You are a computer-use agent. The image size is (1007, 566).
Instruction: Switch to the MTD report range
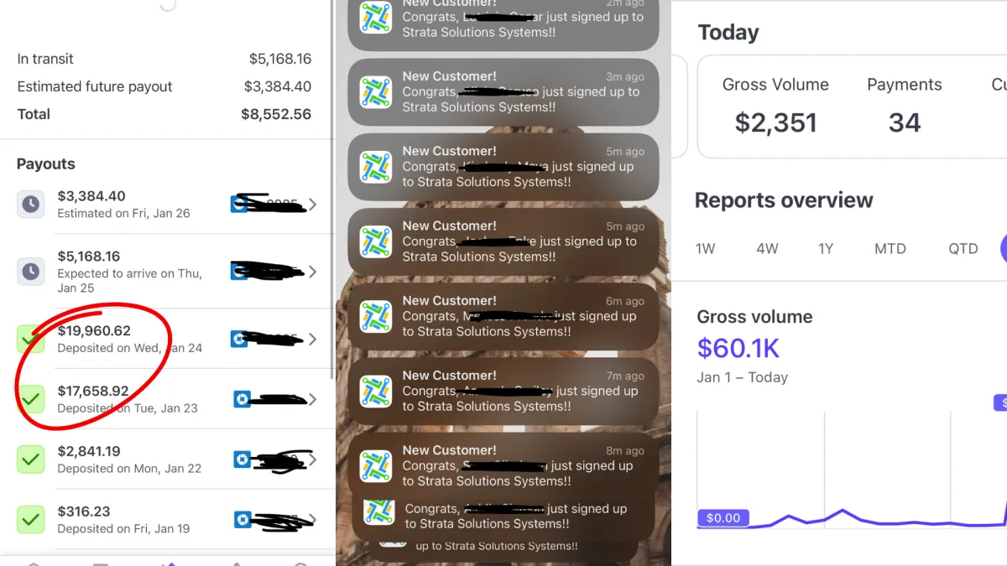[890, 249]
